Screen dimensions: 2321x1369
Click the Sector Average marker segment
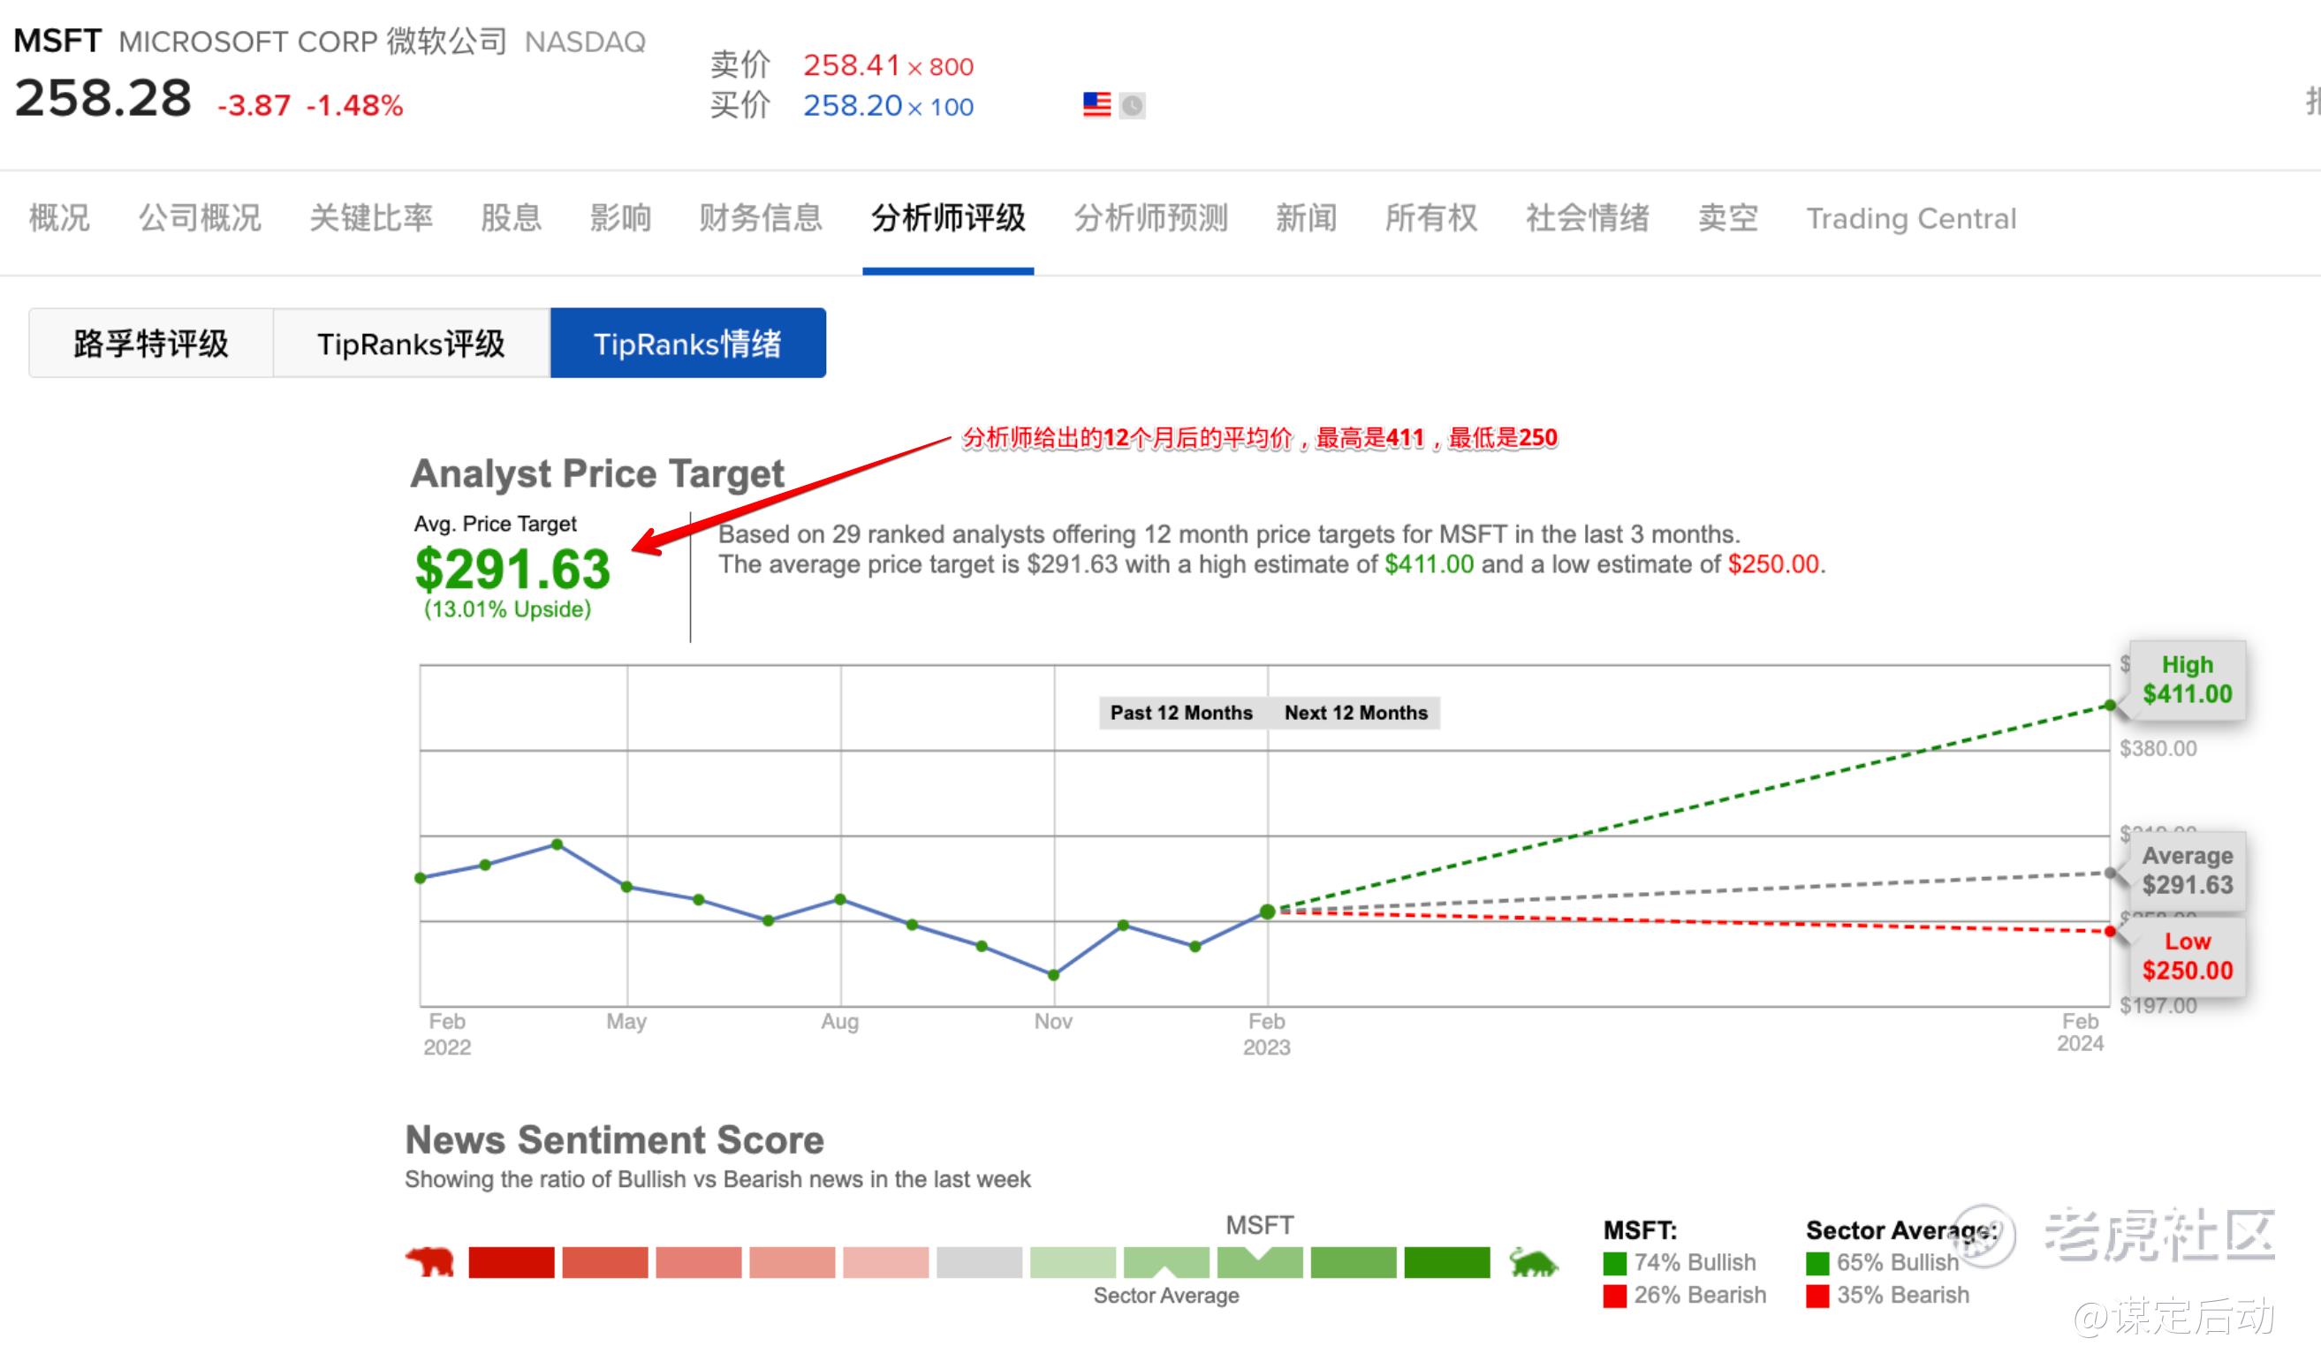(1166, 1262)
